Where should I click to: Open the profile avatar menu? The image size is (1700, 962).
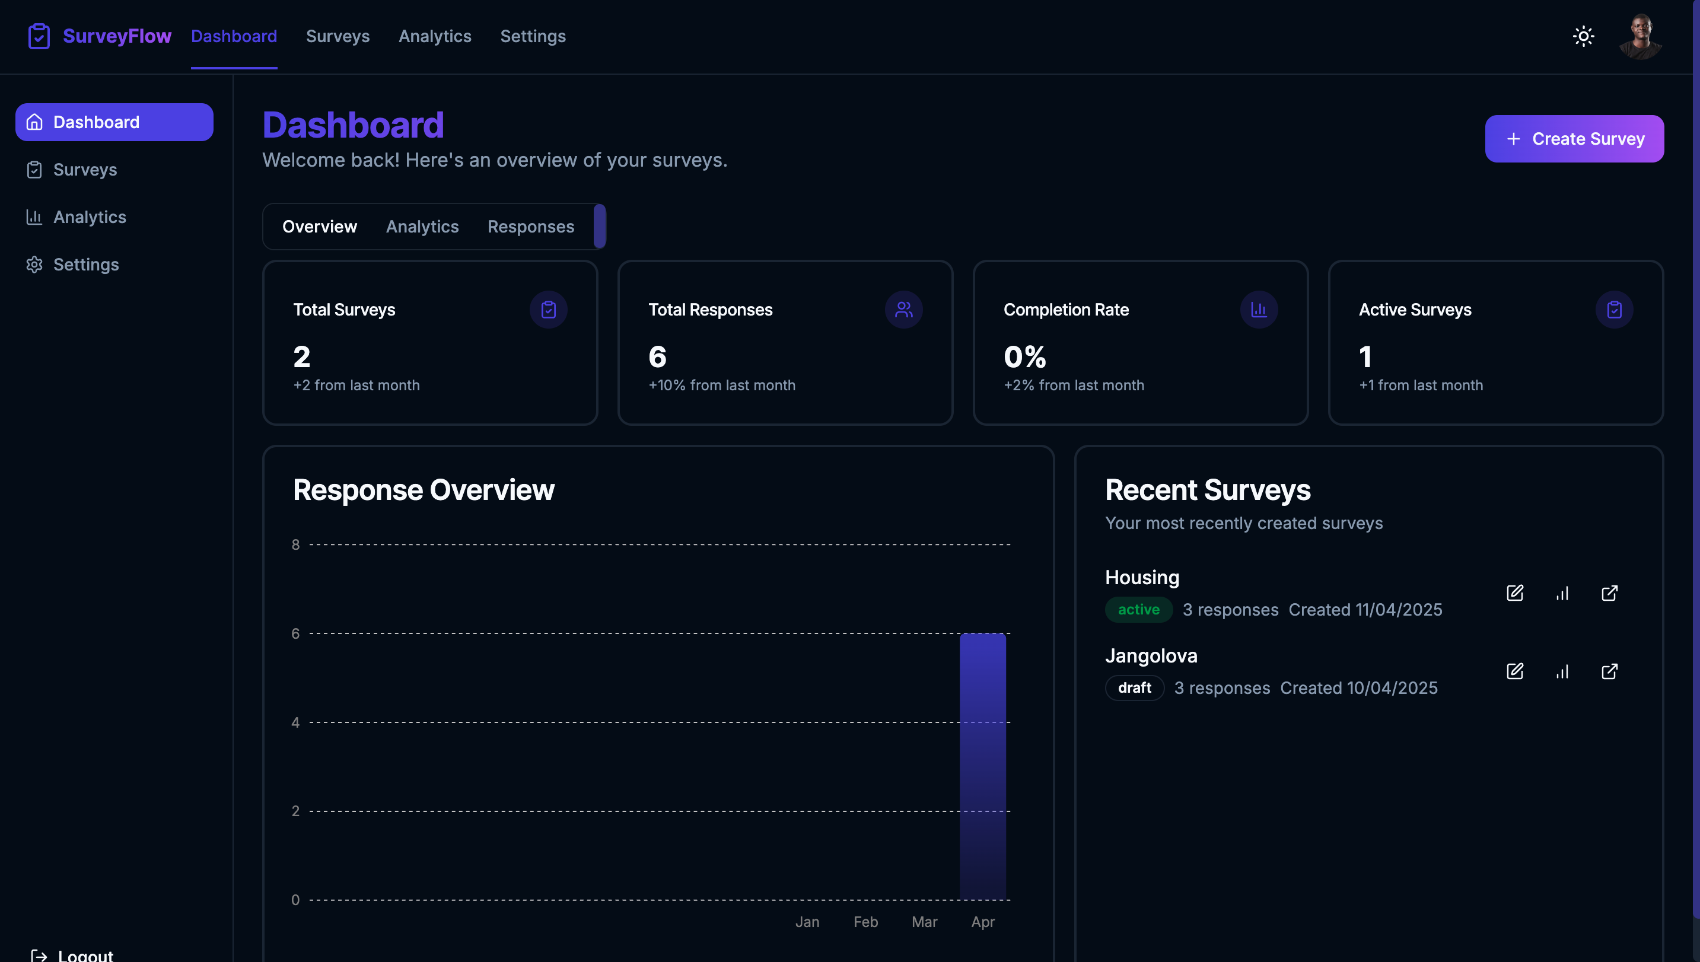click(1641, 36)
